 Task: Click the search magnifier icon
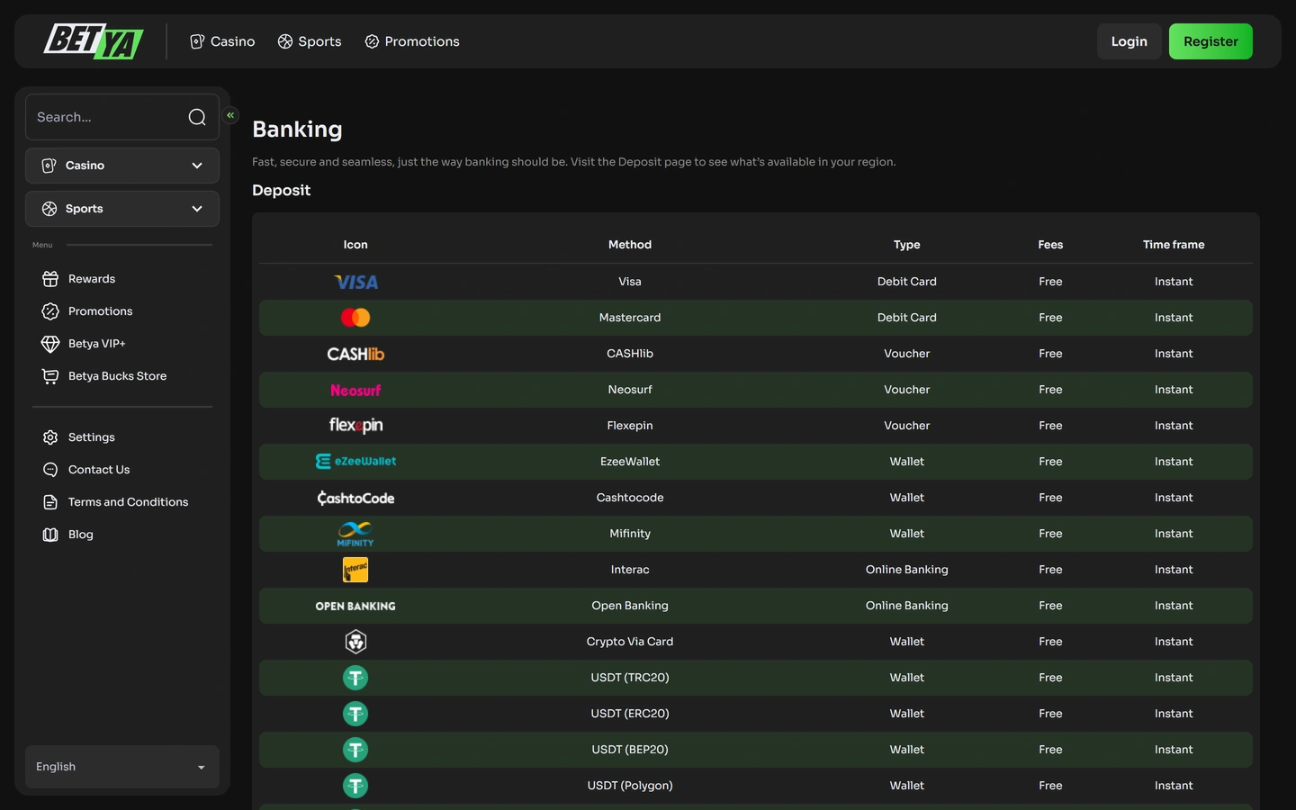[197, 117]
